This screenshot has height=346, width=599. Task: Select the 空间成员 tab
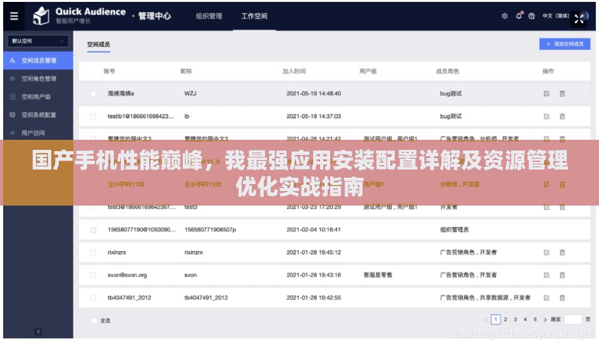pyautogui.click(x=99, y=44)
